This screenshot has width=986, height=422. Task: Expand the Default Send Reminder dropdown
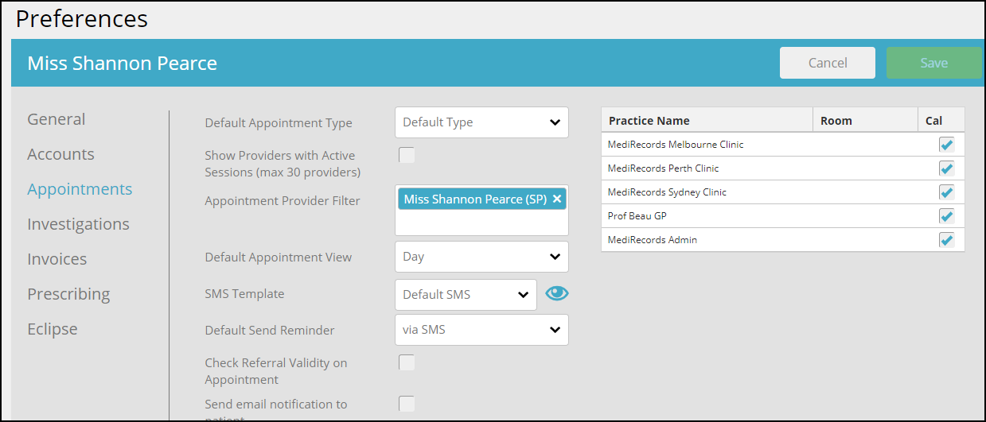pyautogui.click(x=481, y=330)
